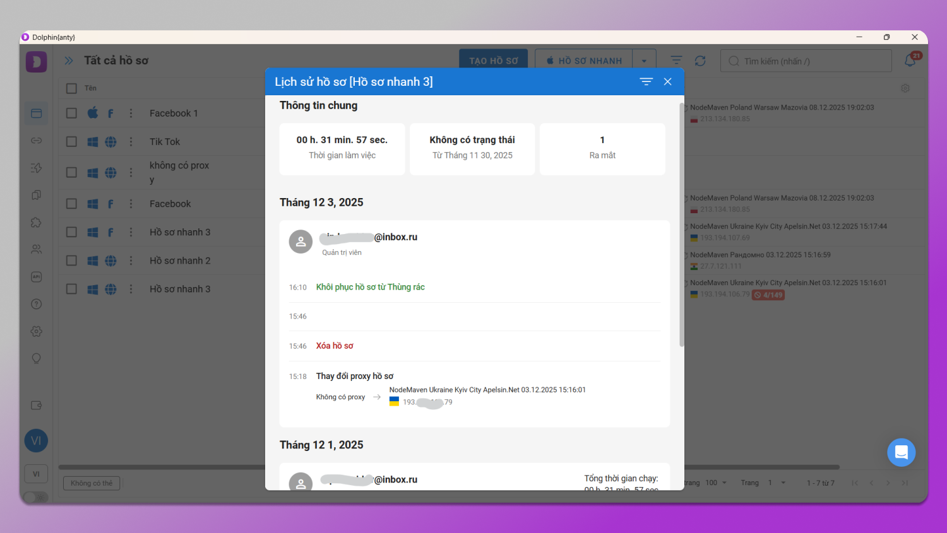Check the select-all checkbox beside Tên
Image resolution: width=947 pixels, height=533 pixels.
(x=71, y=88)
